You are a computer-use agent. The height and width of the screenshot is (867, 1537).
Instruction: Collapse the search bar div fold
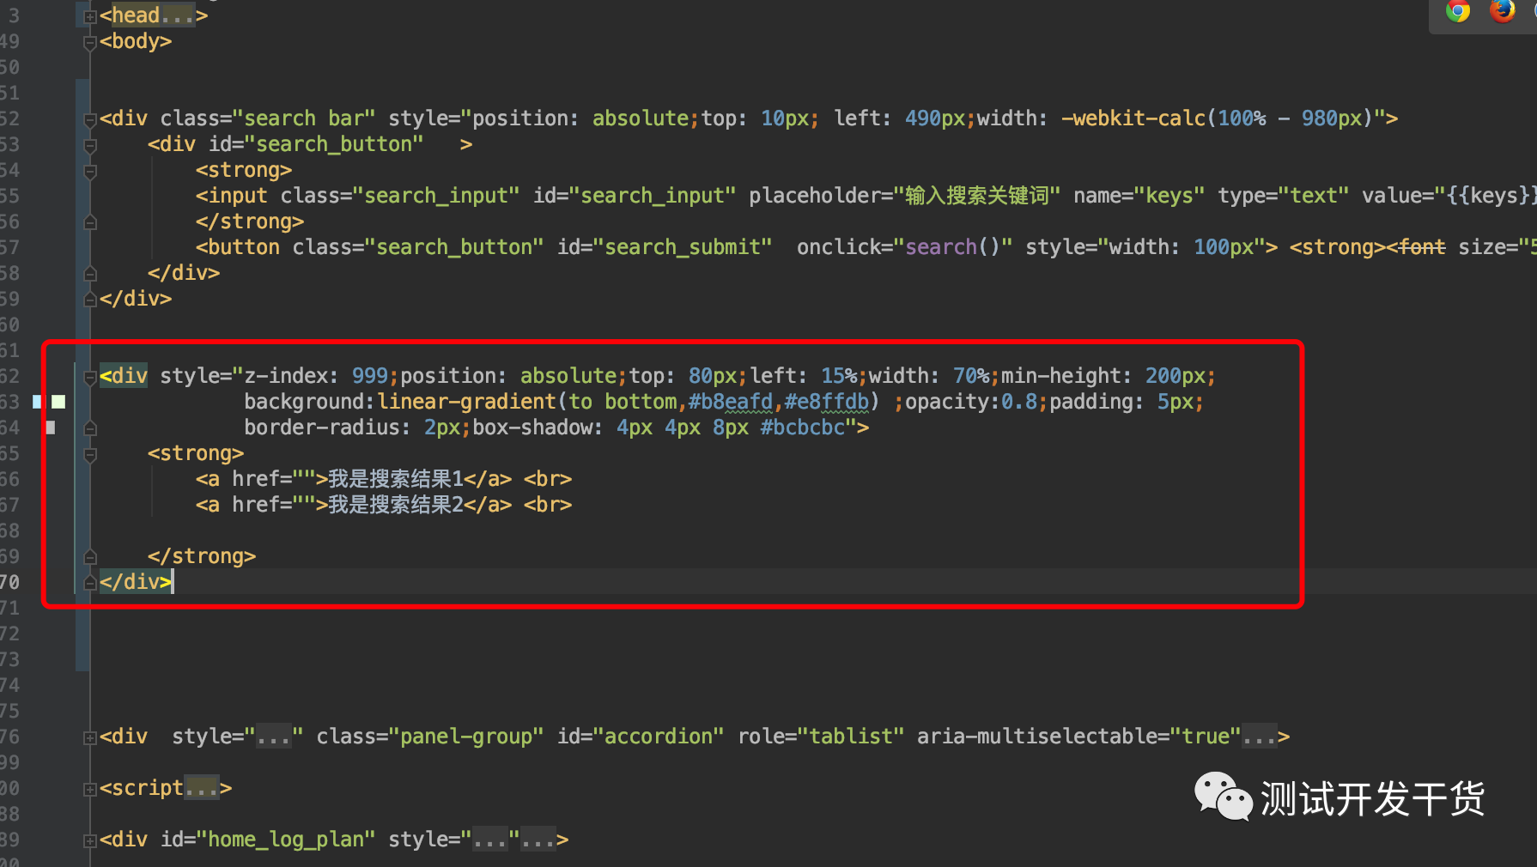pos(89,119)
